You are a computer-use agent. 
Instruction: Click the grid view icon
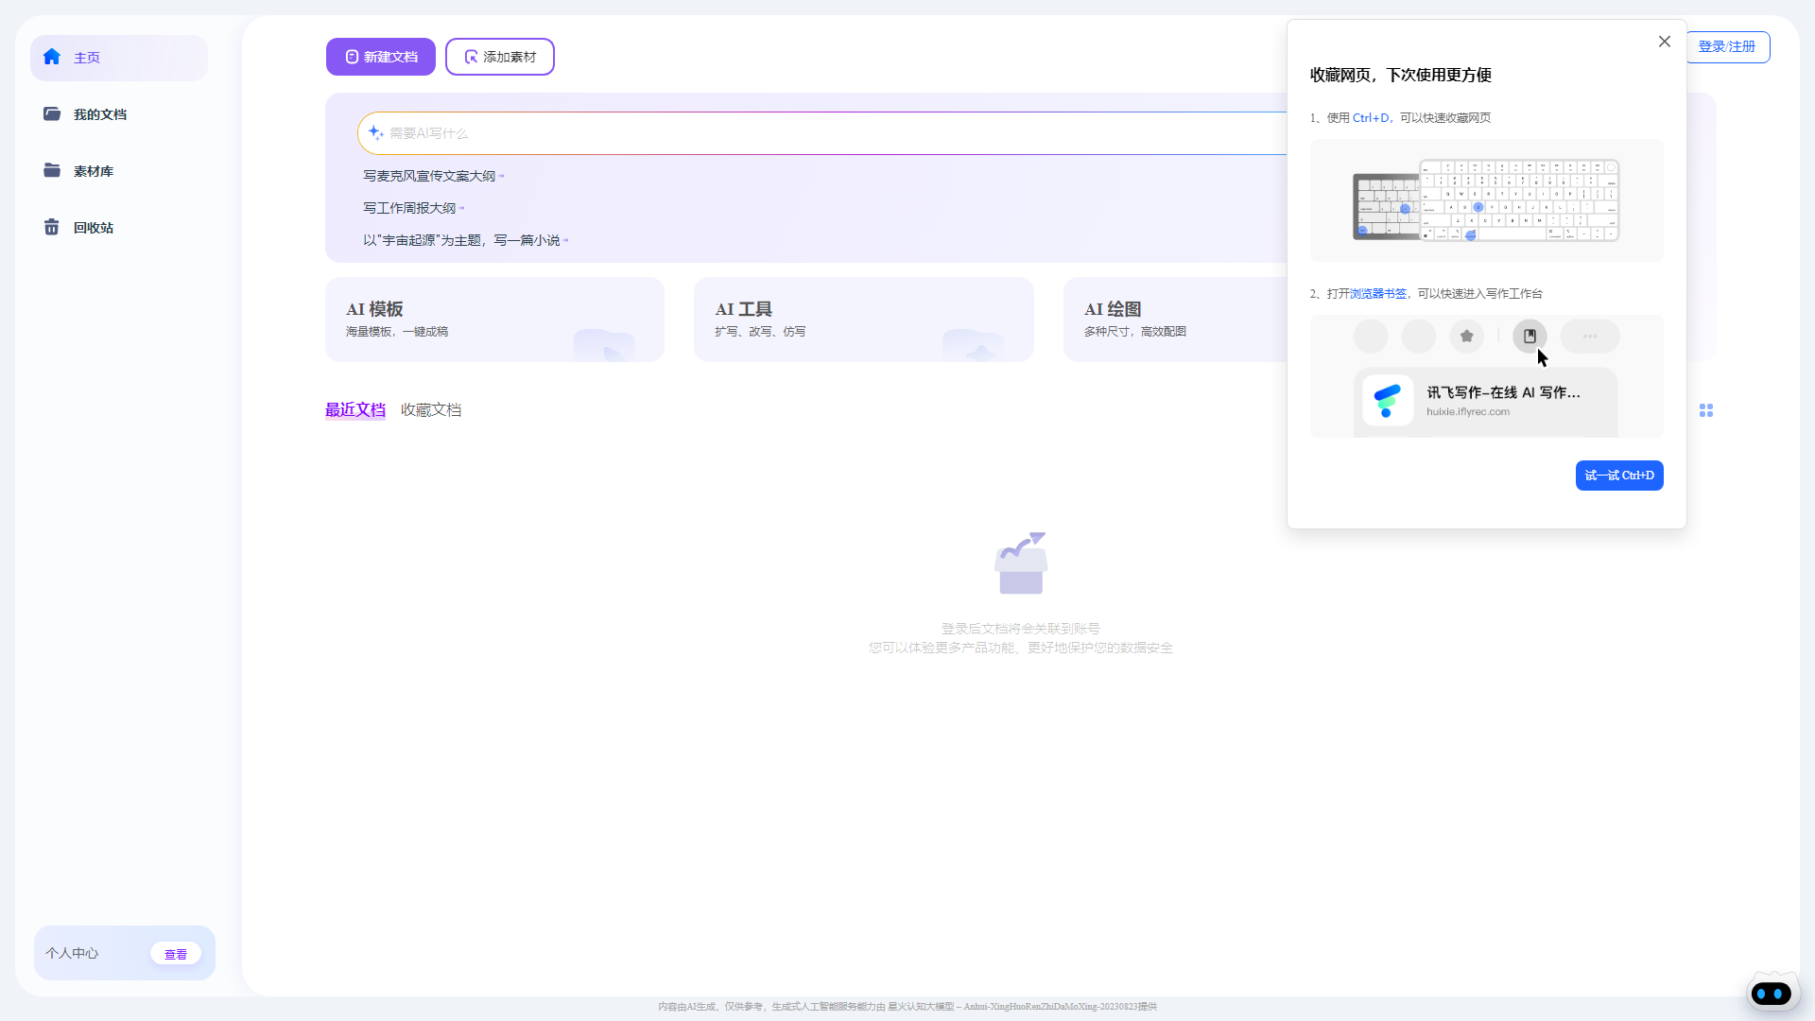(x=1705, y=410)
